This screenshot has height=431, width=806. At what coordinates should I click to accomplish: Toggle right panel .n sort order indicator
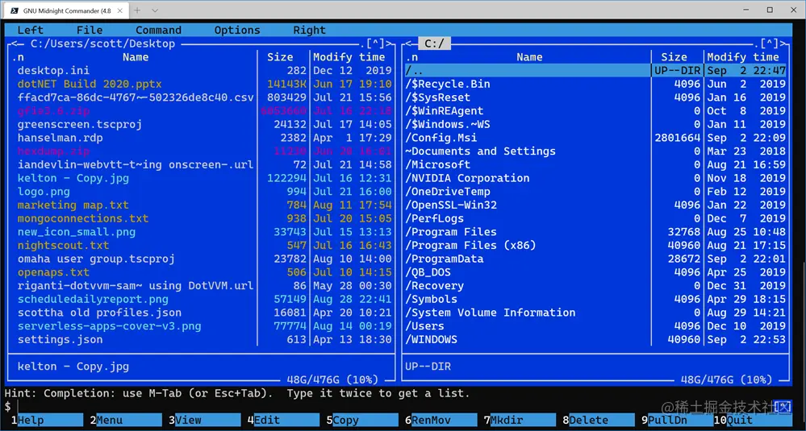coord(411,57)
